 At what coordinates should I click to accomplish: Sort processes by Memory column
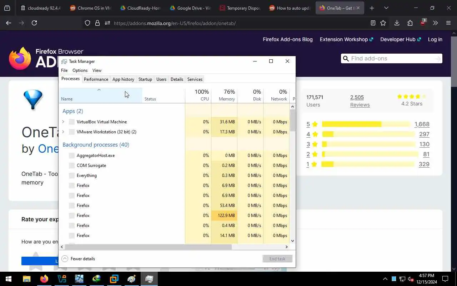[224, 95]
